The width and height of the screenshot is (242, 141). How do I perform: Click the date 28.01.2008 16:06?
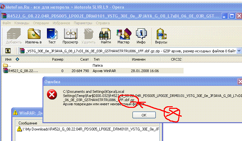pyautogui.click(x=145, y=71)
